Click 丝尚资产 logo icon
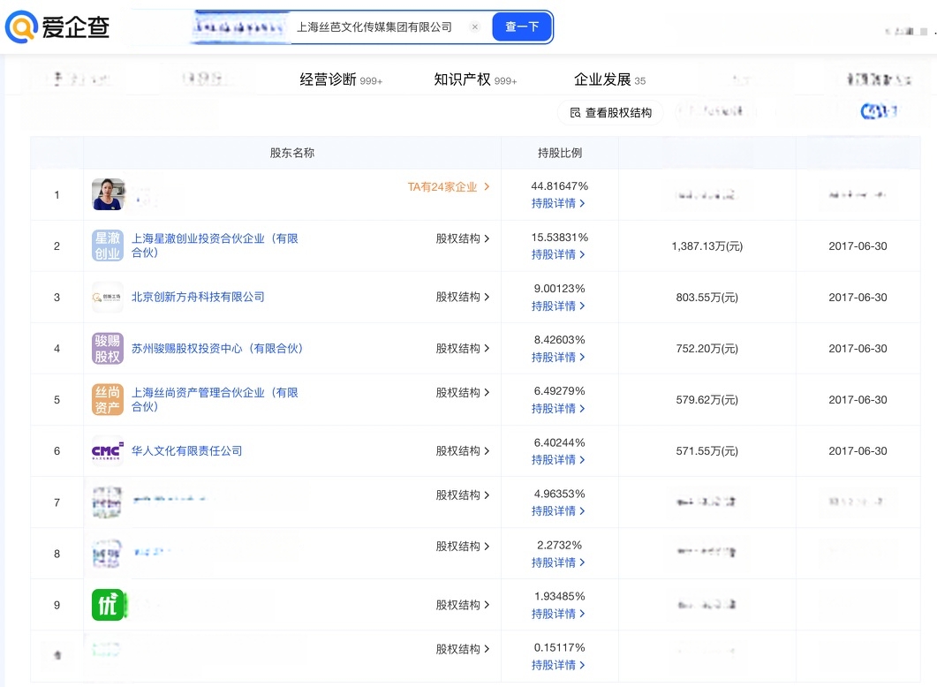Screen dimensions: 937x687 click(x=108, y=400)
